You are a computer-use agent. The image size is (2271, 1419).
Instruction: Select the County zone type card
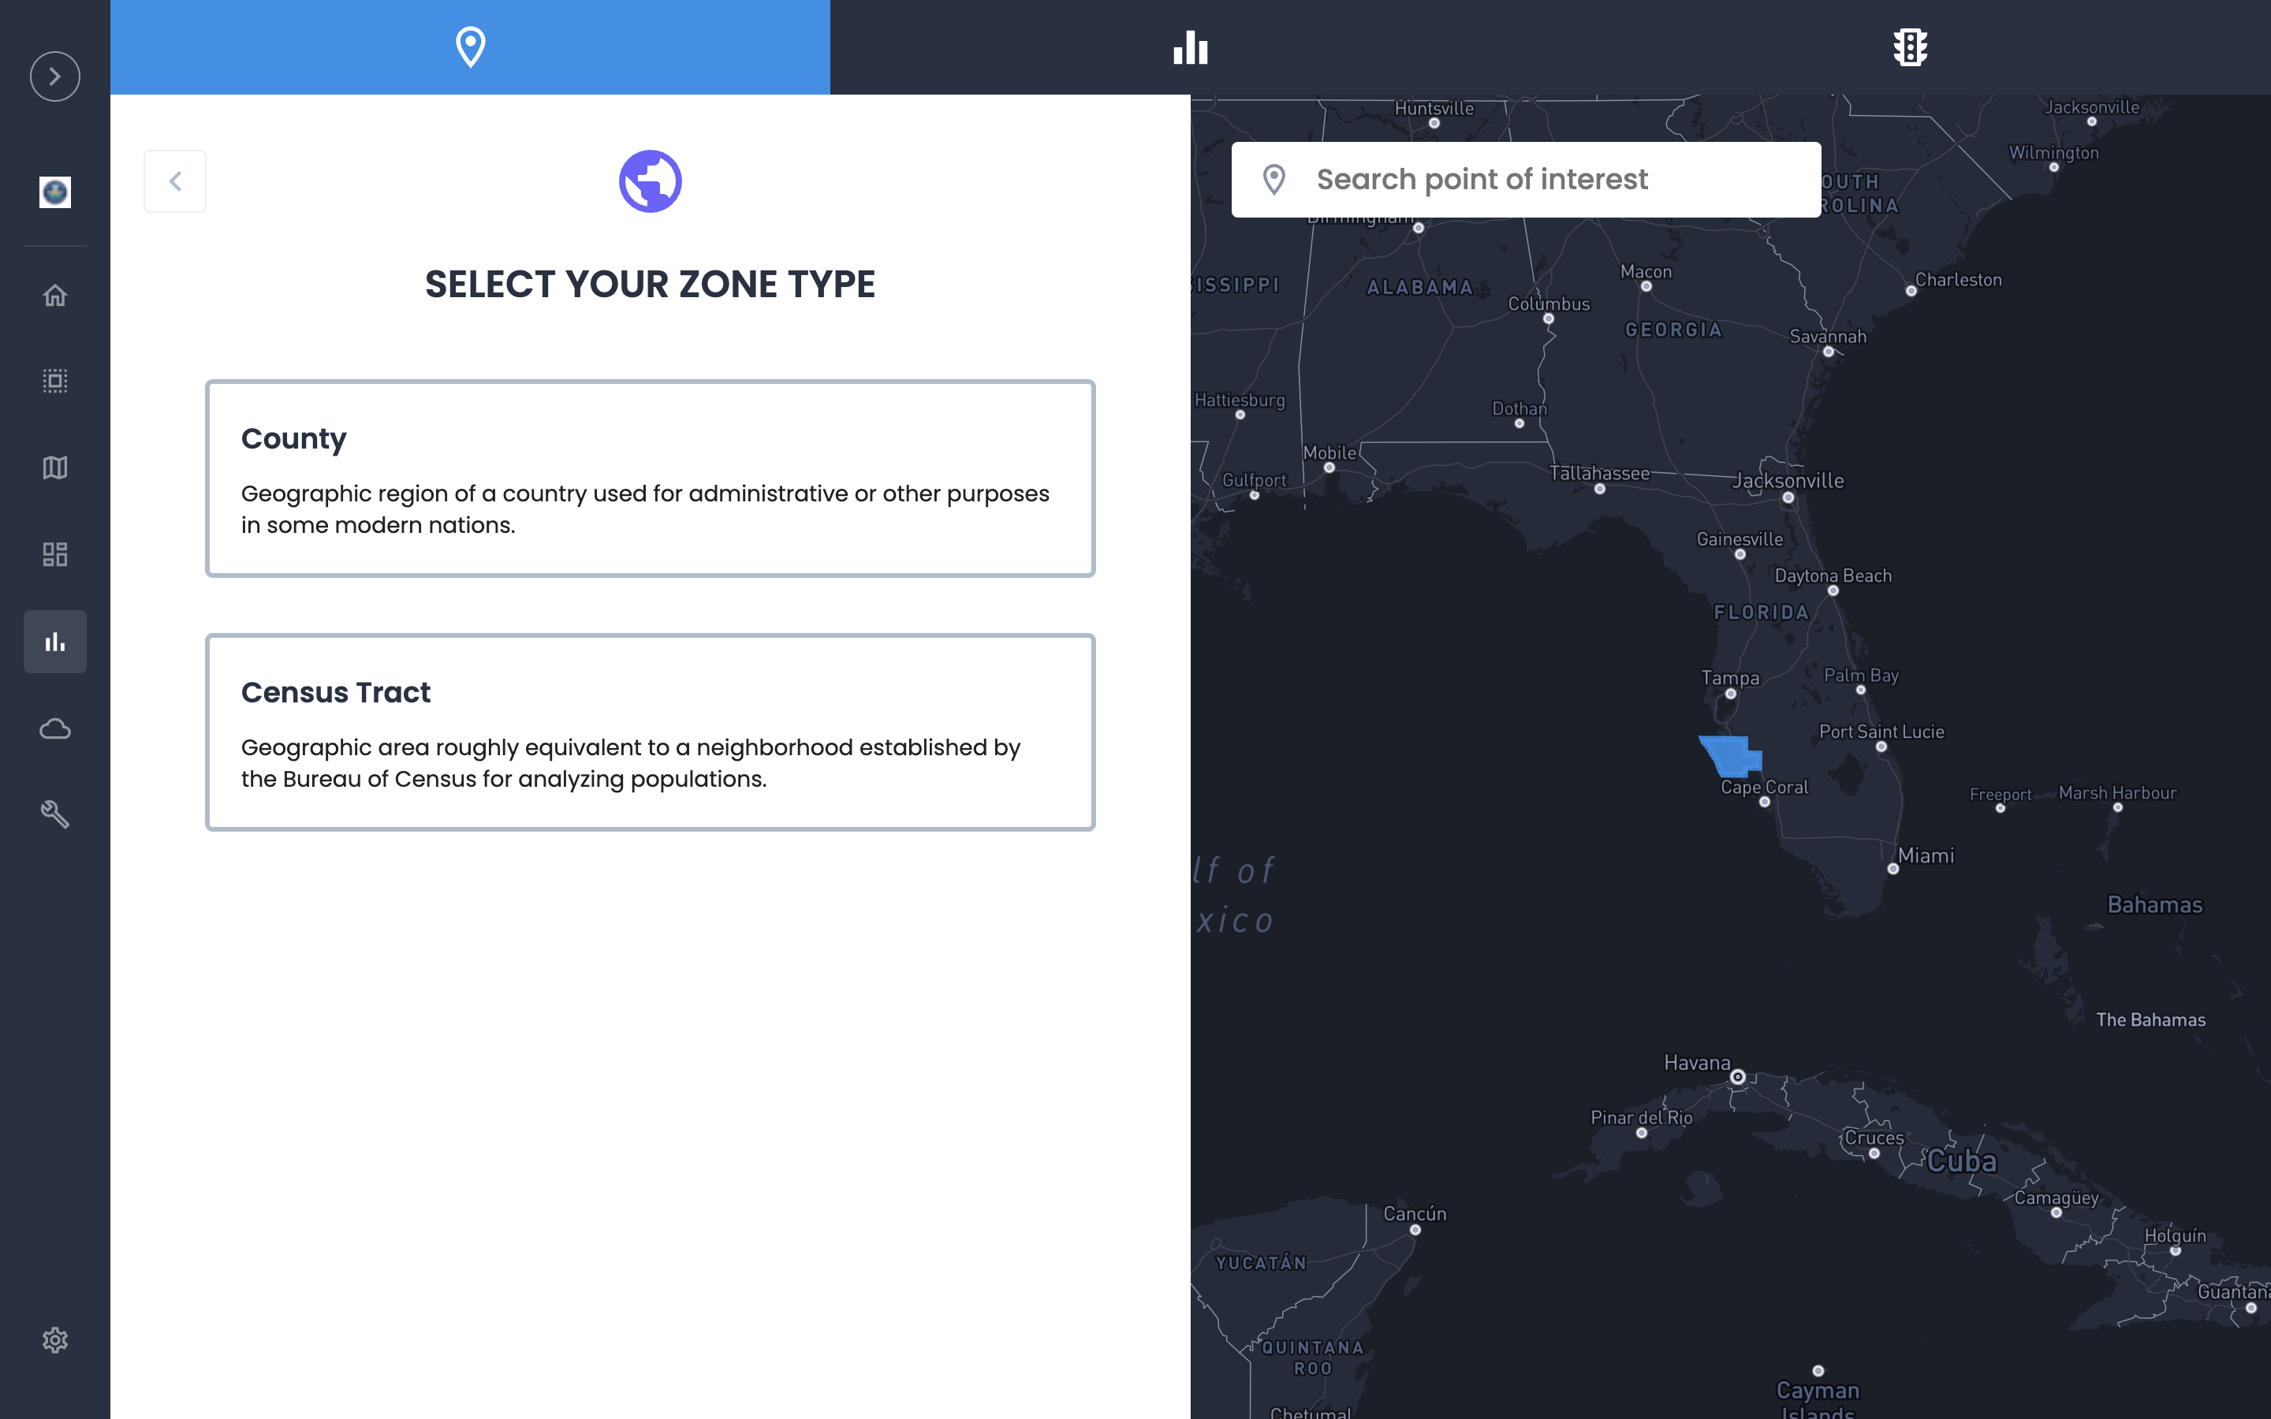tap(650, 479)
